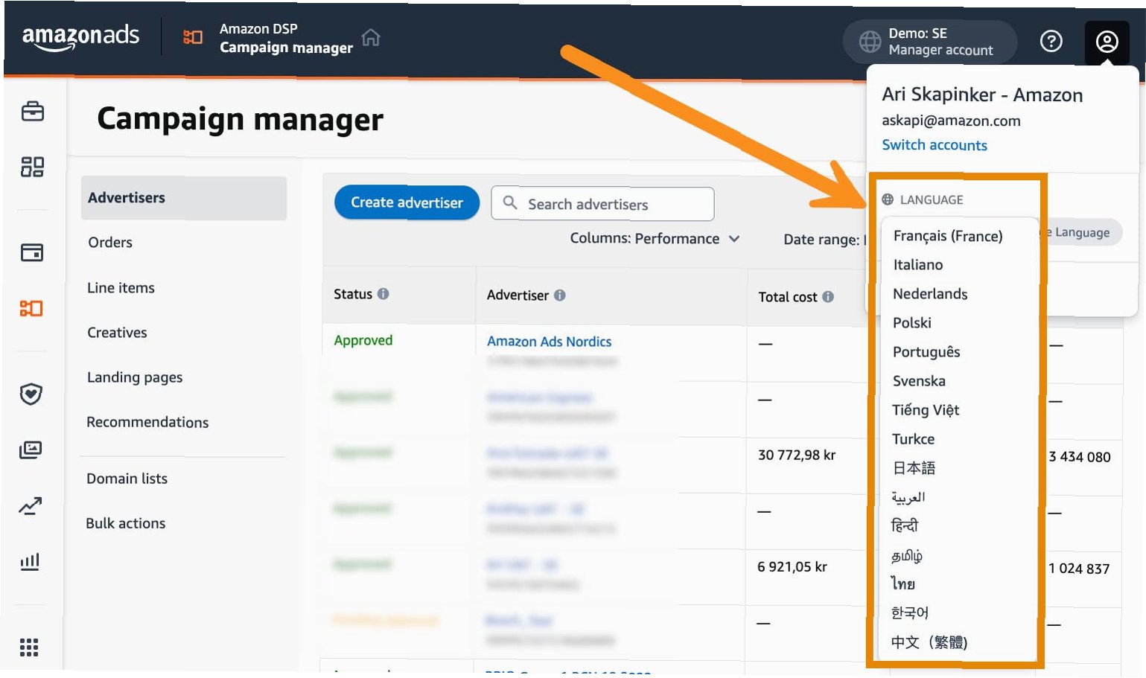Screen dimensions: 1146x678
Task: Expand the Columns: Performance dropdown
Action: click(x=655, y=239)
